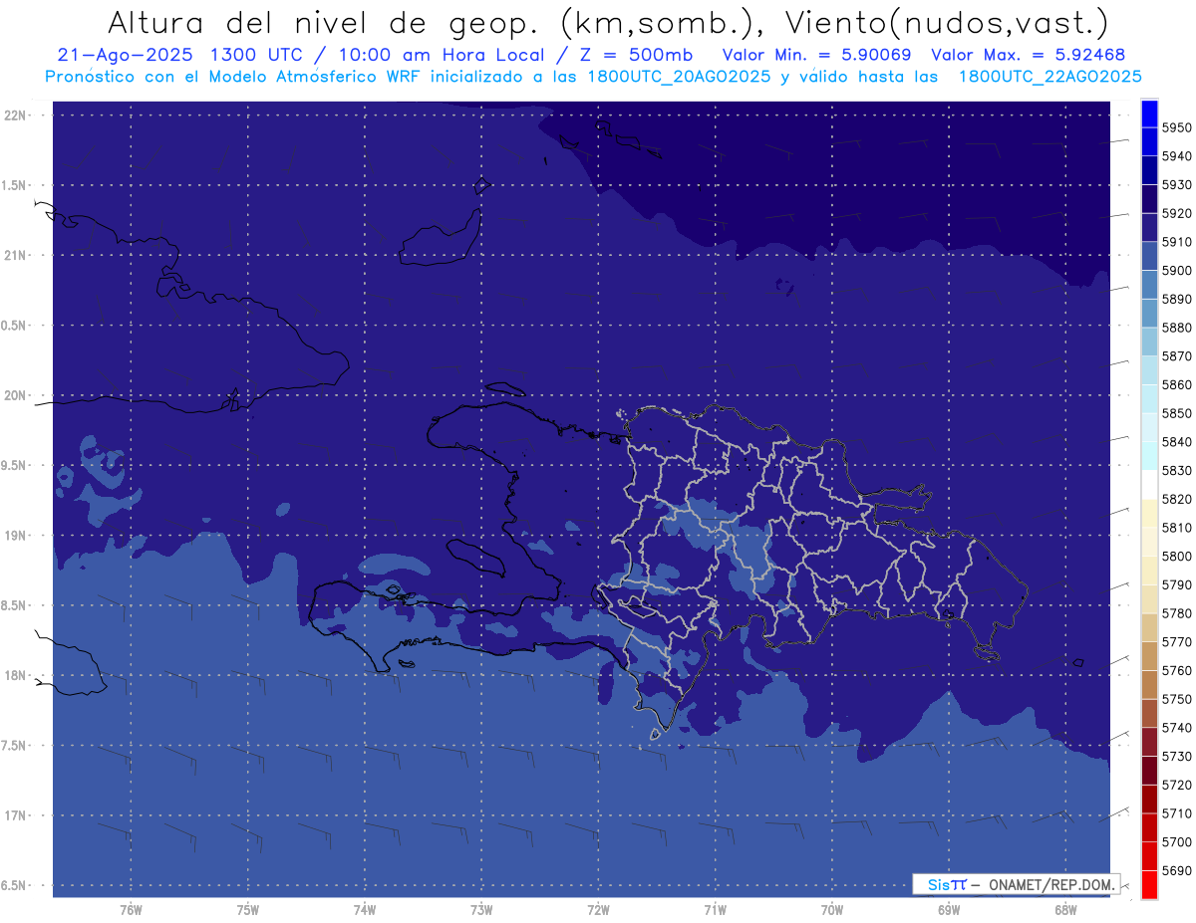Click the 75W longitude label
Viewport: 1196px width, 923px height.
coord(248,910)
